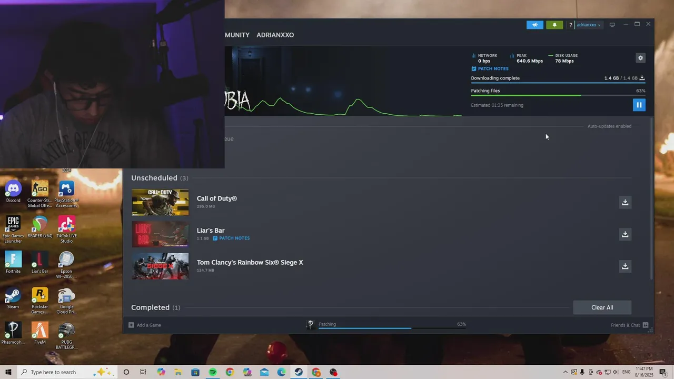674x379 pixels.
Task: Open Discord desktop shortcut
Action: click(x=13, y=192)
